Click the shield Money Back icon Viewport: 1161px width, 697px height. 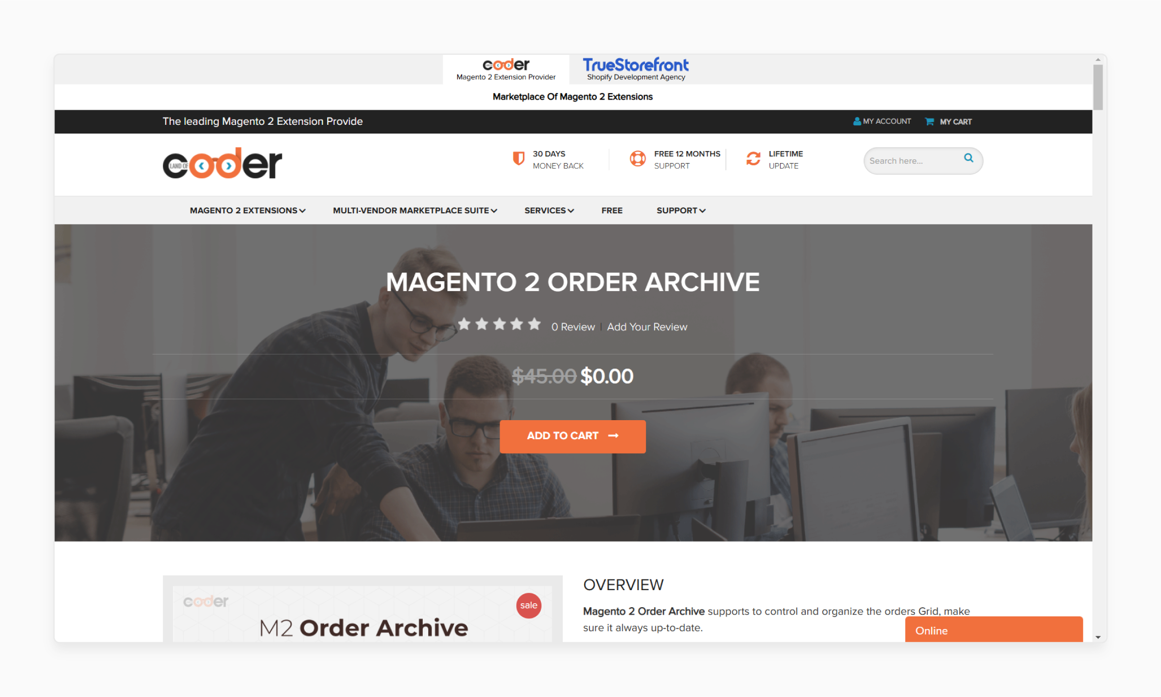(517, 159)
